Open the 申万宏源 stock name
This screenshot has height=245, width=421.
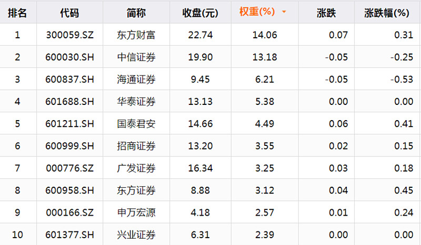[x=136, y=213]
